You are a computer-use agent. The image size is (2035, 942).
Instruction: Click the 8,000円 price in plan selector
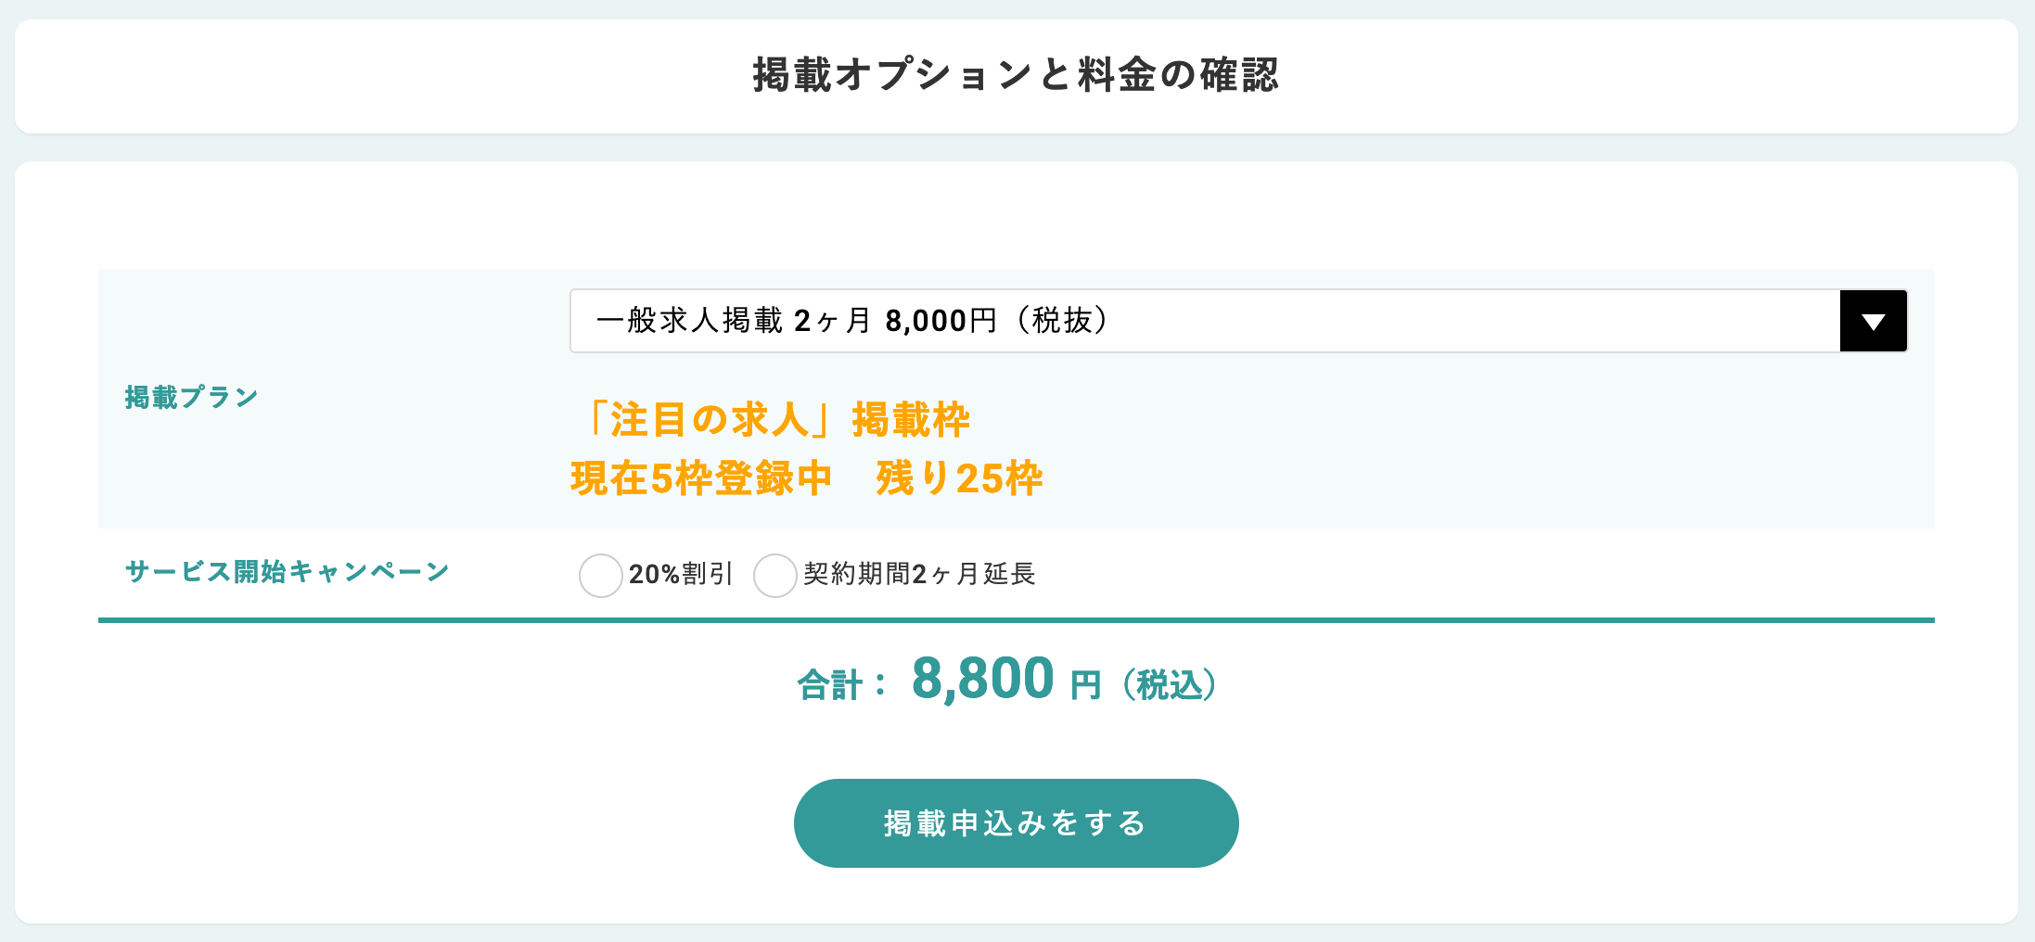(x=941, y=321)
